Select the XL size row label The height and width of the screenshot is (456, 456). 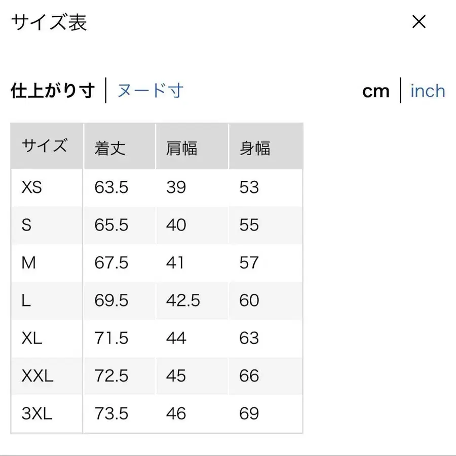coord(31,338)
